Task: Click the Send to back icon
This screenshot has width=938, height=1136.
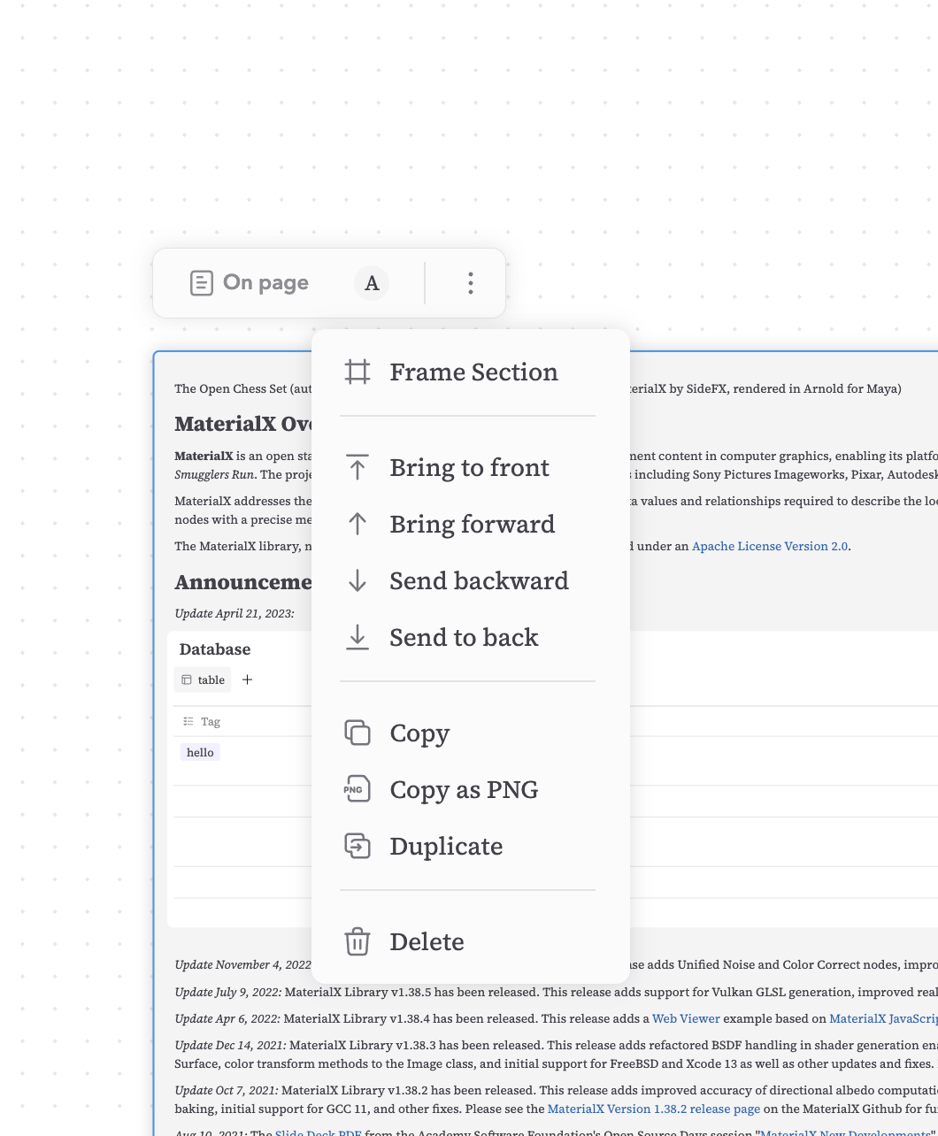Action: (358, 637)
